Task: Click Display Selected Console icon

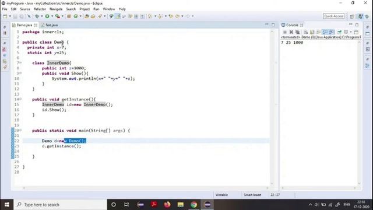Action: [346, 32]
